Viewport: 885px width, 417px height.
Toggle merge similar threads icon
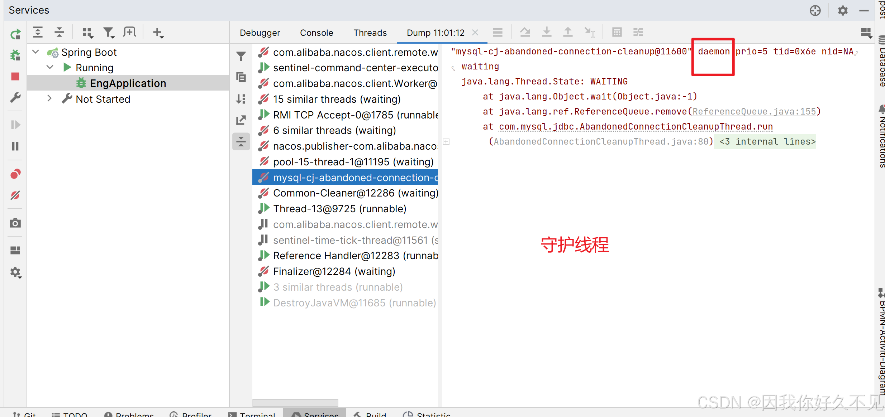(x=241, y=141)
